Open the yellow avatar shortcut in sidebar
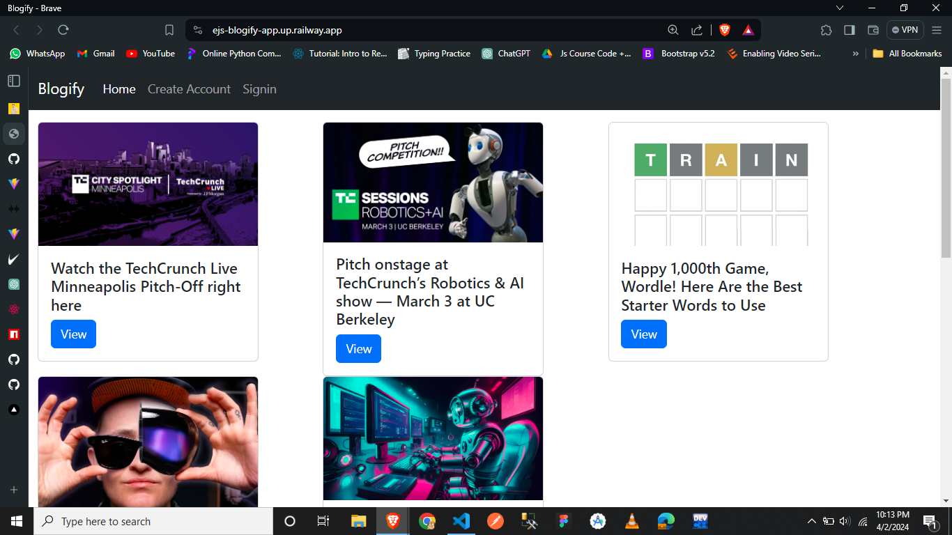 (x=14, y=109)
